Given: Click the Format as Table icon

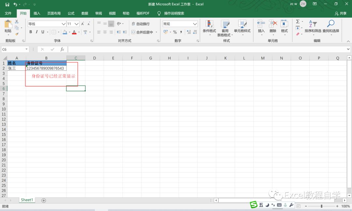Looking at the screenshot, I should [225, 24].
